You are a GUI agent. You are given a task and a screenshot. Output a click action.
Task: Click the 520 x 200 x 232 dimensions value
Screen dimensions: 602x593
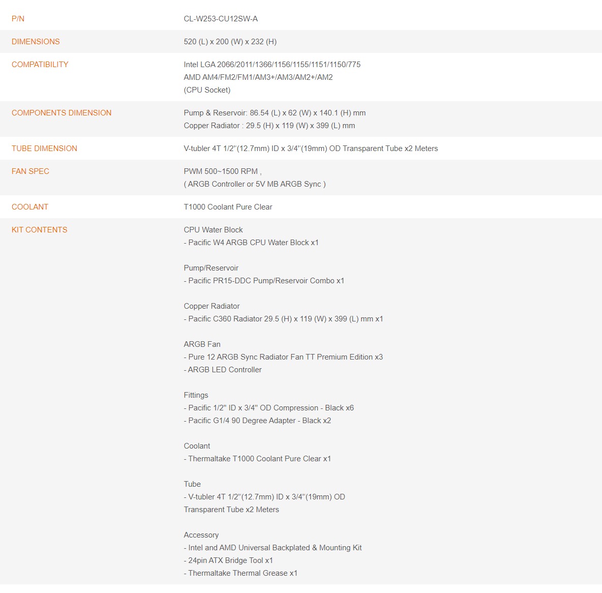coord(230,42)
